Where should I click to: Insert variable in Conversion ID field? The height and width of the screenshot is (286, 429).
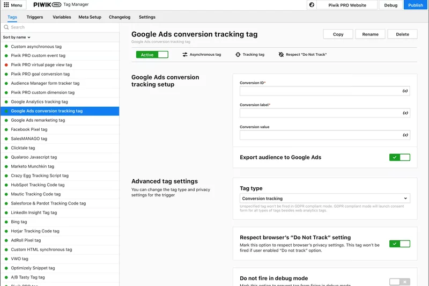click(405, 91)
